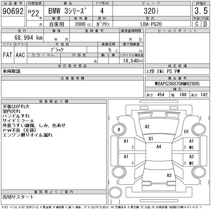Select the recycle deposit 18,540円

133,61
